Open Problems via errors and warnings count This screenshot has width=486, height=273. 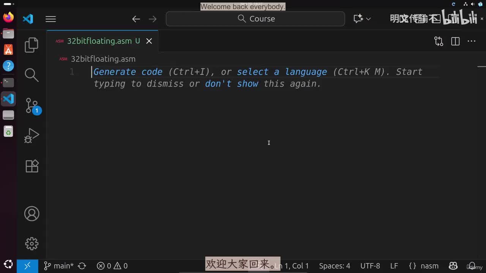point(112,266)
